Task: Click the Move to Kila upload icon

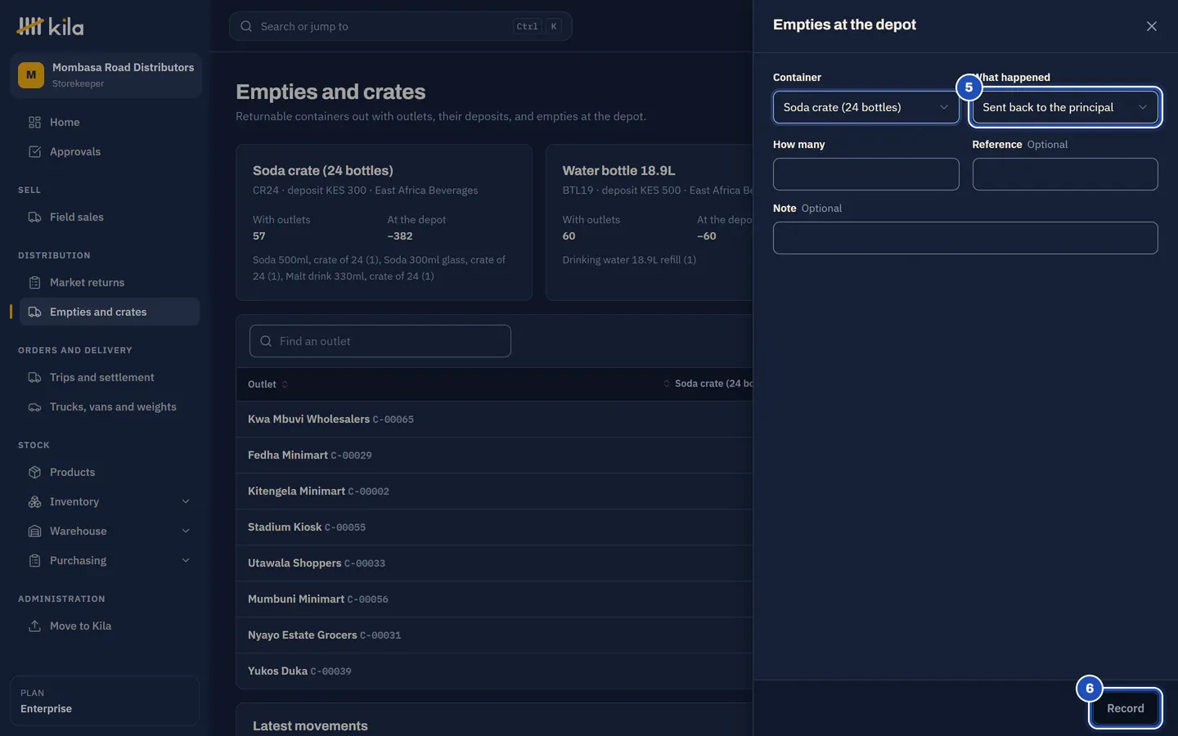Action: tap(34, 626)
